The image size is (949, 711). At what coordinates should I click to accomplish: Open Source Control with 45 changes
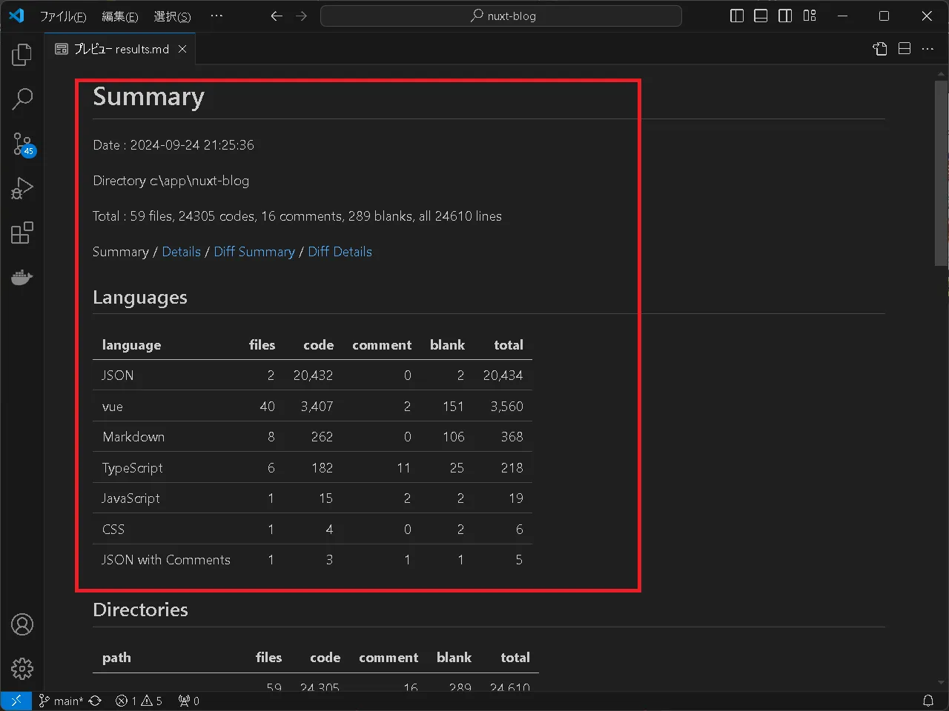pyautogui.click(x=22, y=144)
